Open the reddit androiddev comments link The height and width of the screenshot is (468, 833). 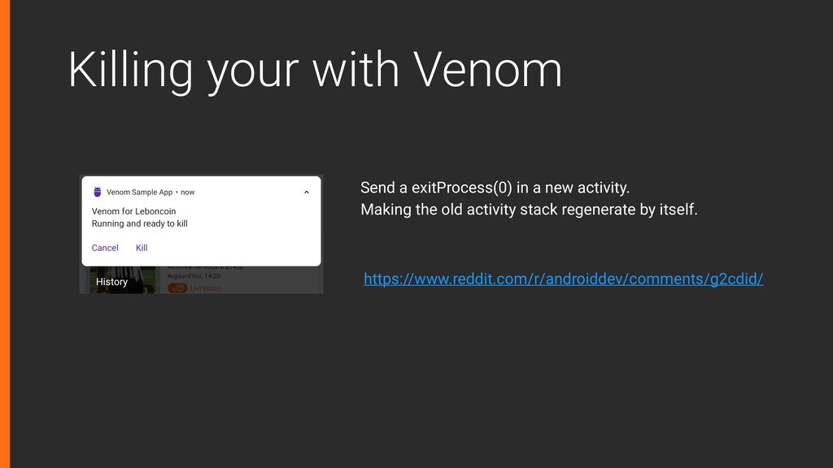tap(563, 279)
